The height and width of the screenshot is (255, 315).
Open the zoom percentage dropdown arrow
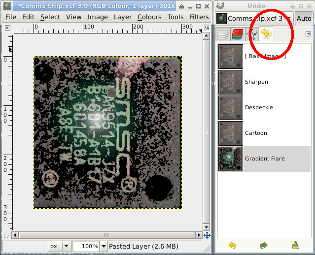click(104, 246)
